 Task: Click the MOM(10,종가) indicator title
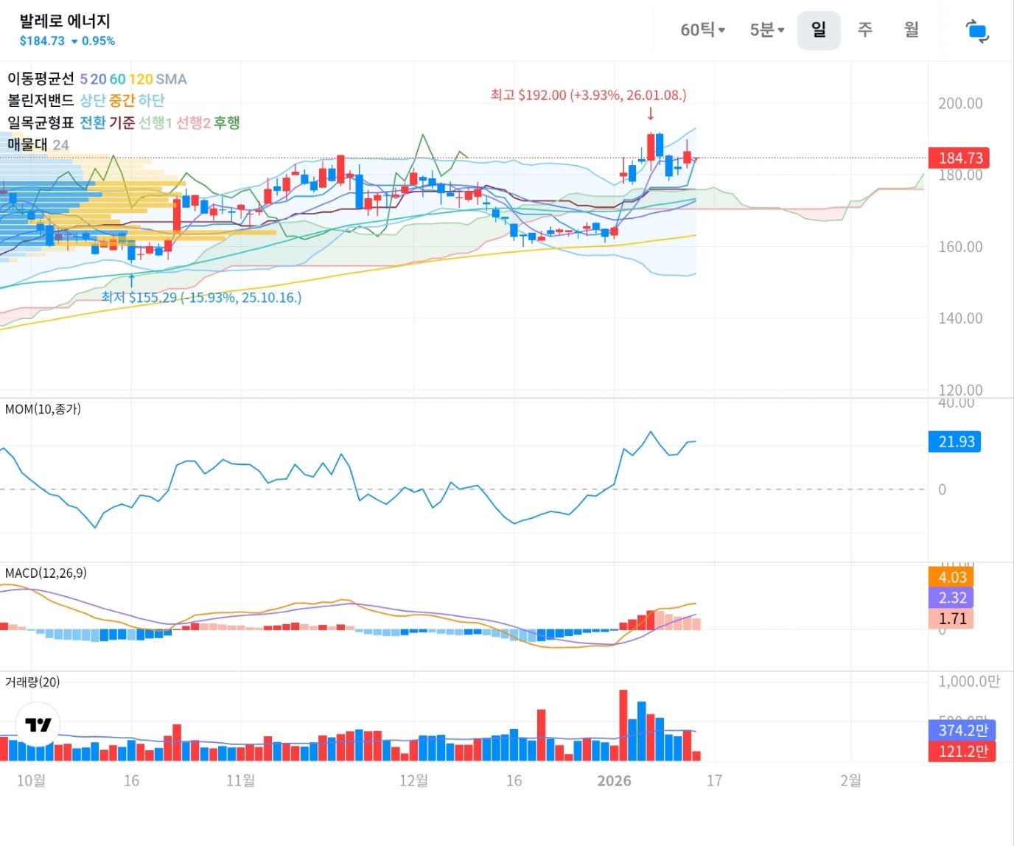coord(43,409)
